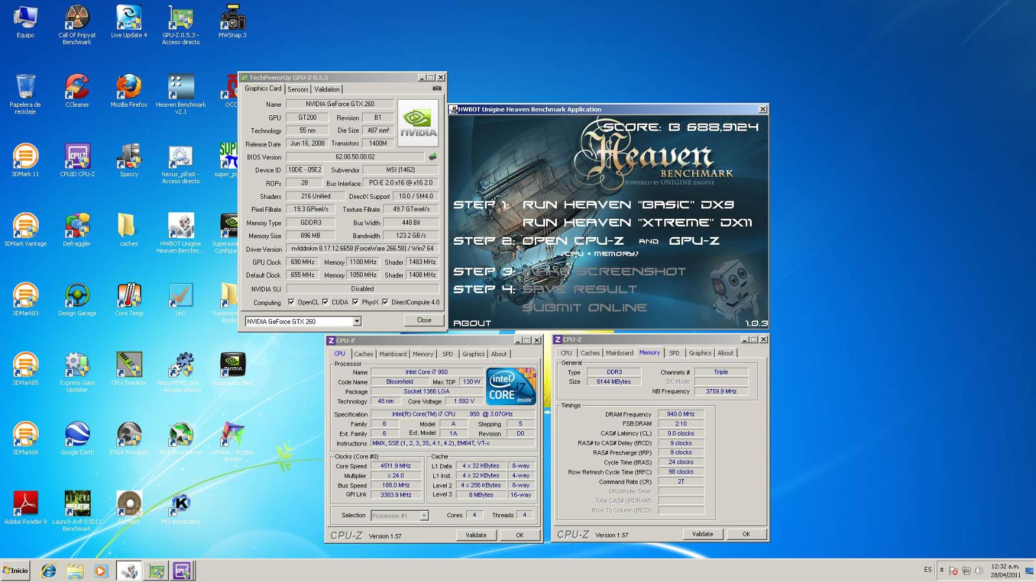
Task: Toggle the CUDA checkbox in GPU-Z
Action: coord(326,302)
